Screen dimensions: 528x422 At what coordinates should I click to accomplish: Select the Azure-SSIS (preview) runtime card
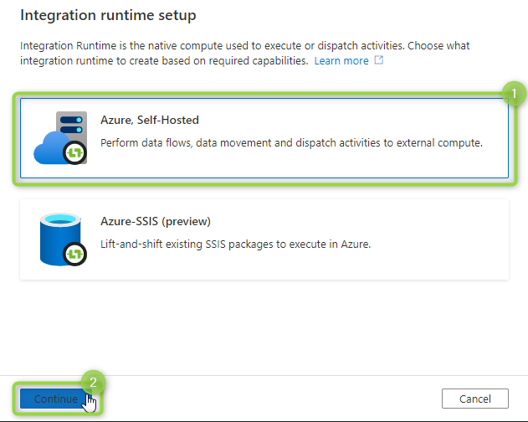coord(264,239)
